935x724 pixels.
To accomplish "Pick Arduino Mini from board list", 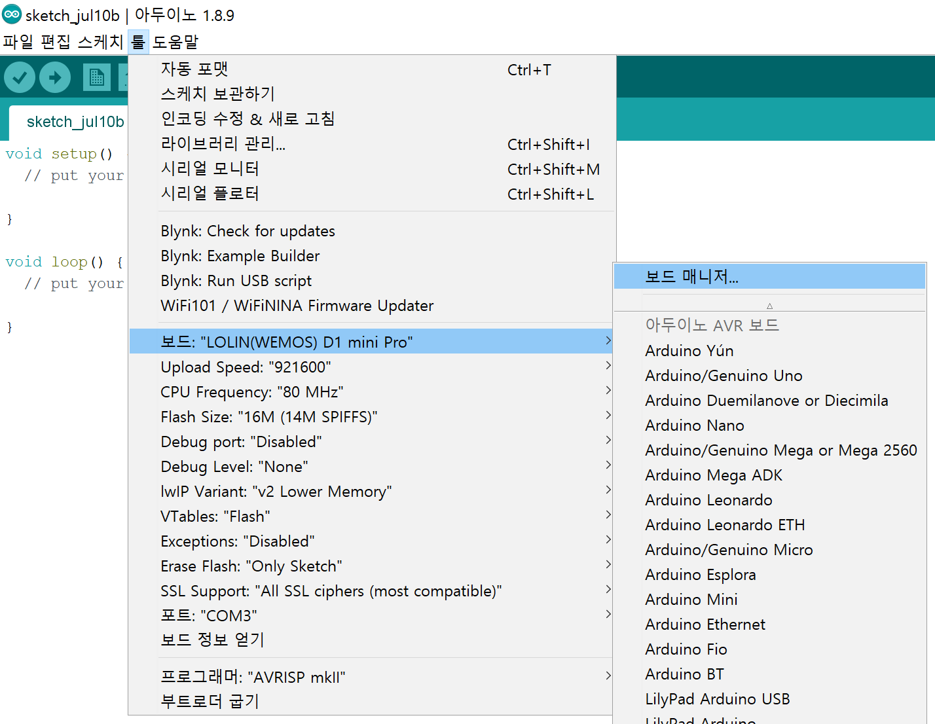I will [x=769, y=600].
